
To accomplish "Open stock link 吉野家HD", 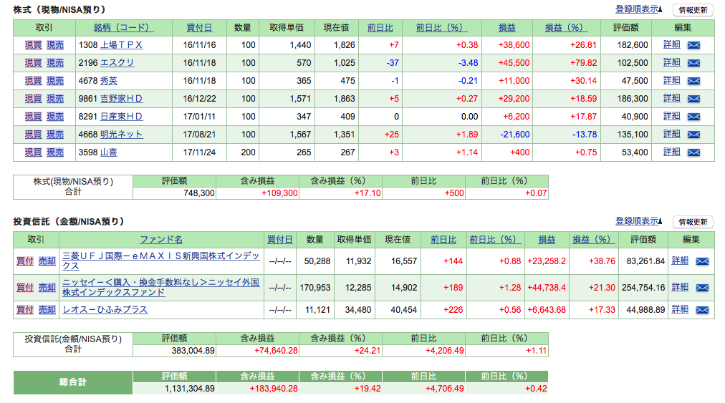I will coord(121,99).
